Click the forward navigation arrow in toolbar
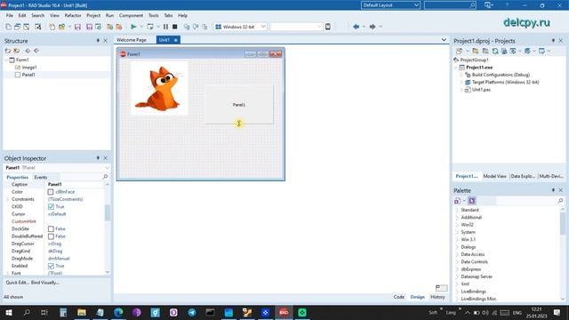569x320 pixels. (373, 27)
